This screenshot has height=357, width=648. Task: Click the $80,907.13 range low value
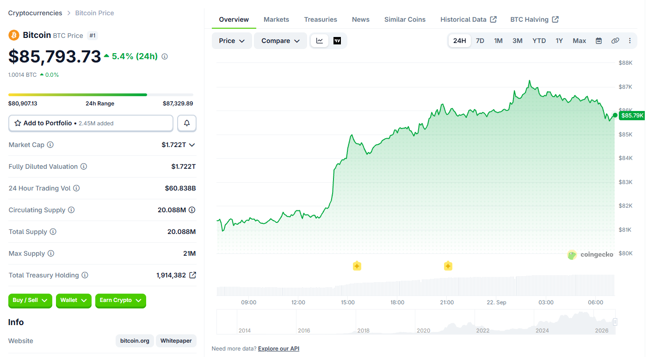coord(23,104)
